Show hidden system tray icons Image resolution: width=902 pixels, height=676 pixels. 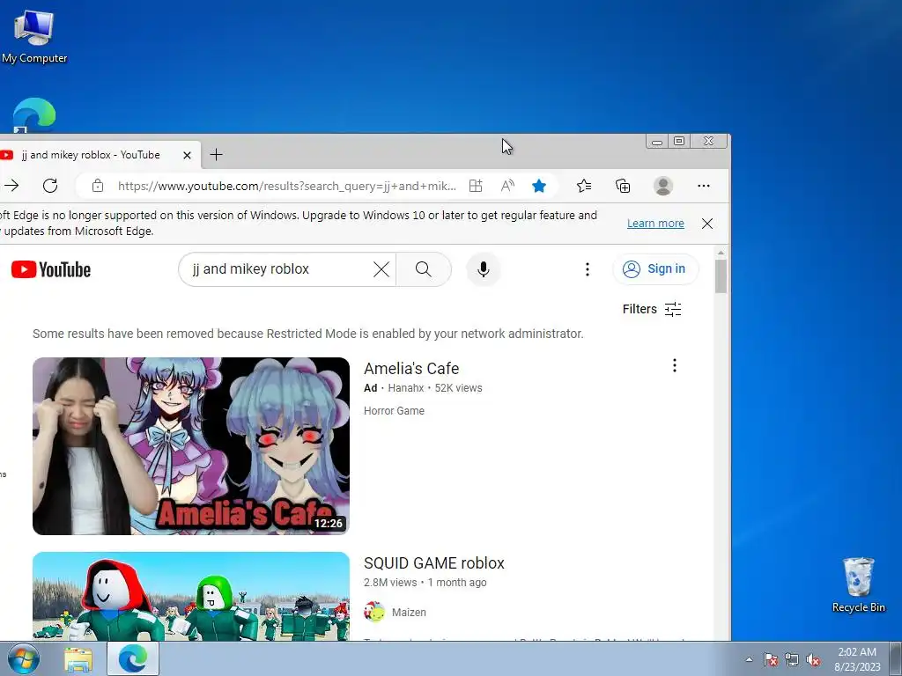click(749, 659)
